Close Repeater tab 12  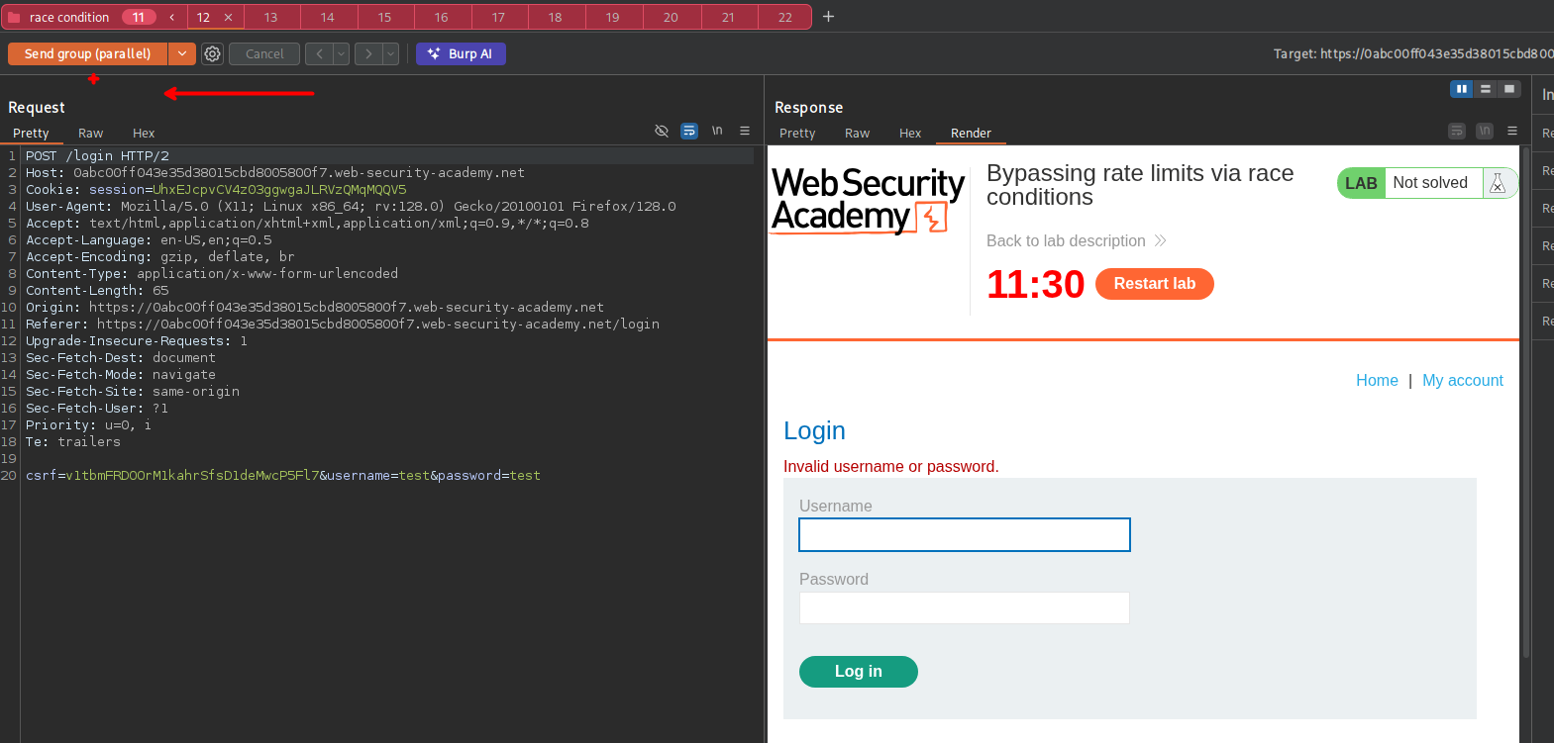[228, 18]
